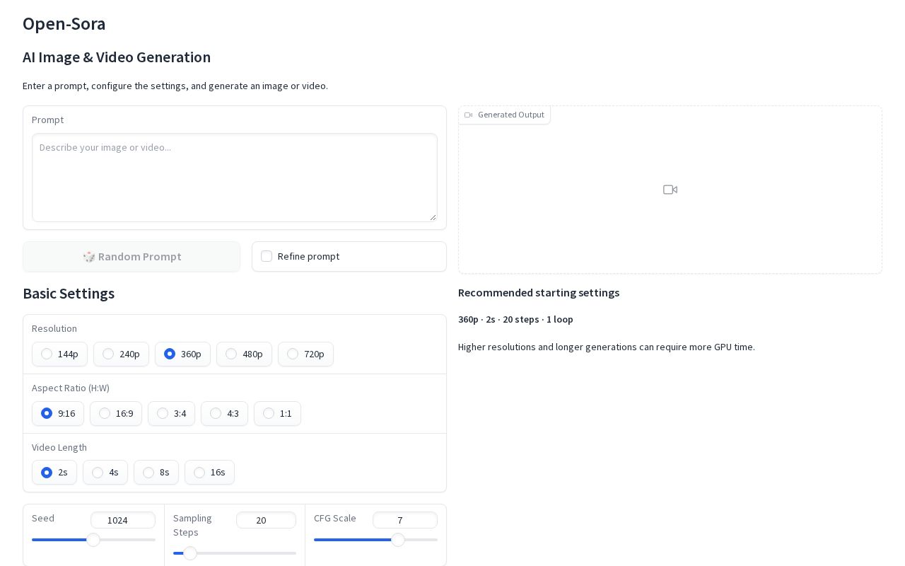Click the Aspect Ratio (H:W) label
This screenshot has height=566, width=905.
(x=71, y=388)
